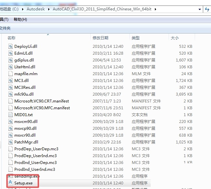Click the MC3.dll file icon

coord(10,81)
